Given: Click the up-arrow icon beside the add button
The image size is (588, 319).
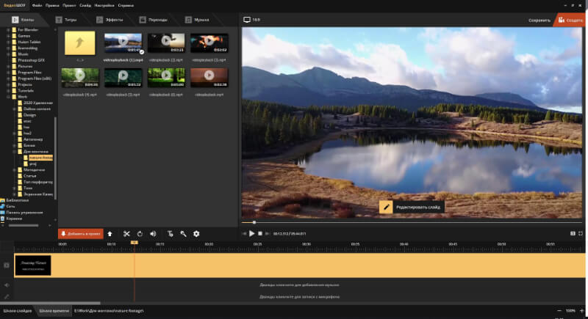Looking at the screenshot, I should pyautogui.click(x=110, y=234).
